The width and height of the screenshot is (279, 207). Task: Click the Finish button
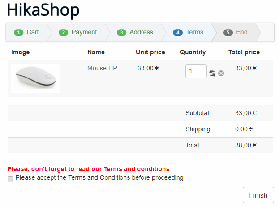coord(258,195)
